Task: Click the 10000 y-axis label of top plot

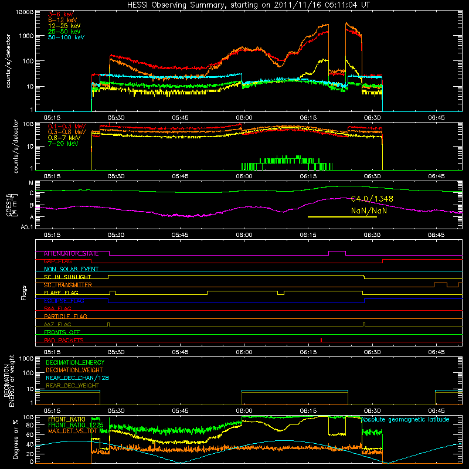Action: pyautogui.click(x=25, y=12)
